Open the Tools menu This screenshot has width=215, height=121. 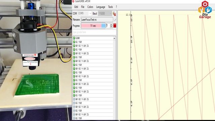[111, 7]
